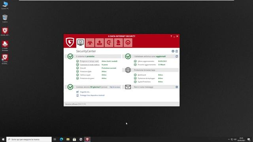Screen dimensions: 253x142
Task: Click the 'Acquista ora...' link
Action: [x=85, y=92]
